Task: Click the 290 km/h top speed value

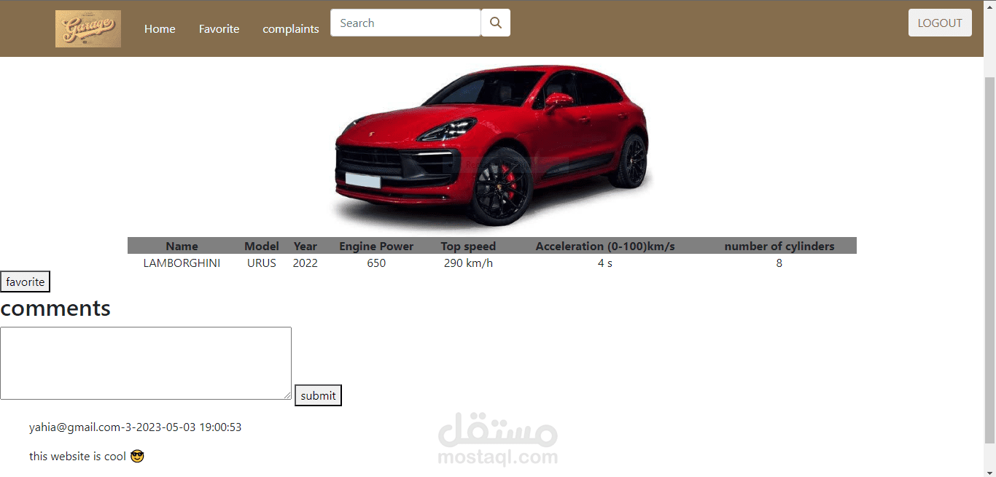Action: (x=468, y=263)
